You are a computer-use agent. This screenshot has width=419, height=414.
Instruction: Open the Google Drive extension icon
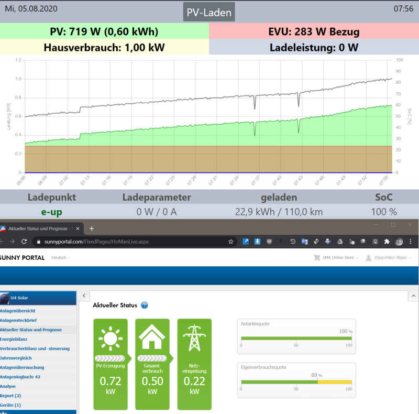340,242
